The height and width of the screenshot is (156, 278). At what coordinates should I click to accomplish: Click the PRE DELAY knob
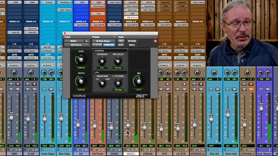point(118,62)
